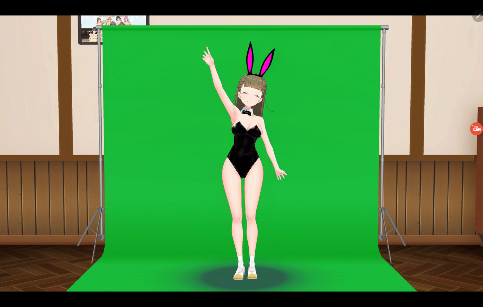Click the character's lowered hand
The height and width of the screenshot is (307, 483).
tap(281, 174)
